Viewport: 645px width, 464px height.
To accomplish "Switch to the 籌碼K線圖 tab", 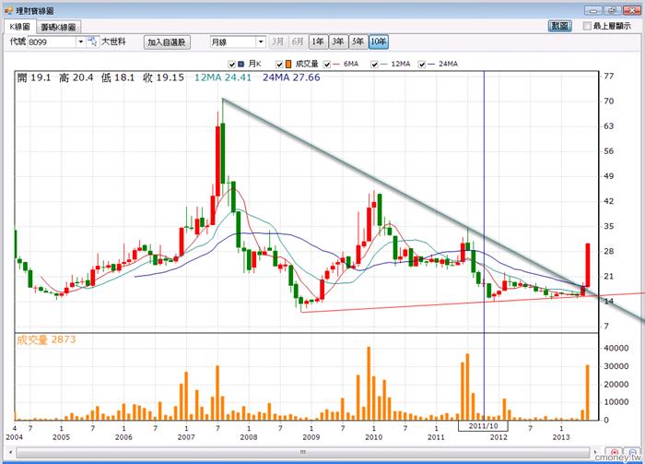I will pyautogui.click(x=58, y=27).
